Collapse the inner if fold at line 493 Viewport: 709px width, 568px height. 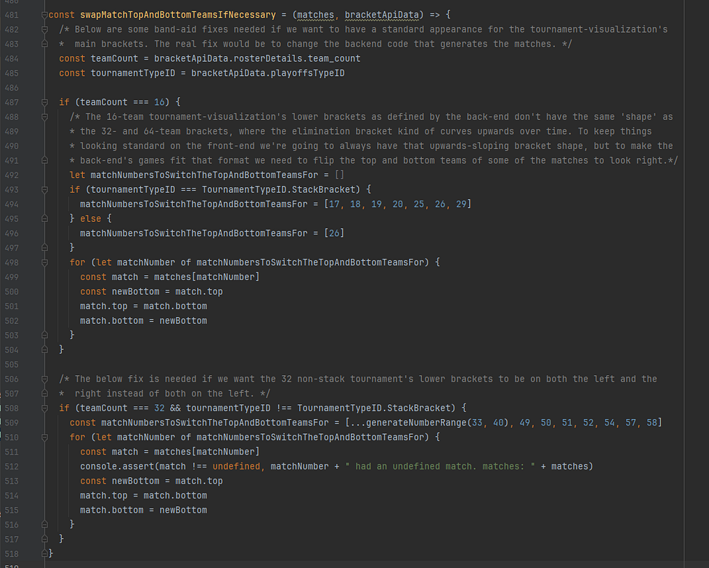pos(45,189)
